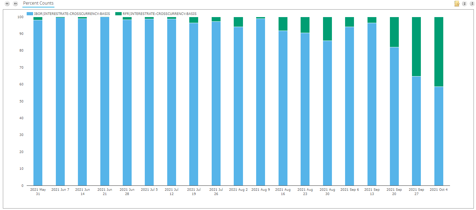Click the previous chart arrow icon
This screenshot has width=476, height=210.
[x=7, y=4]
